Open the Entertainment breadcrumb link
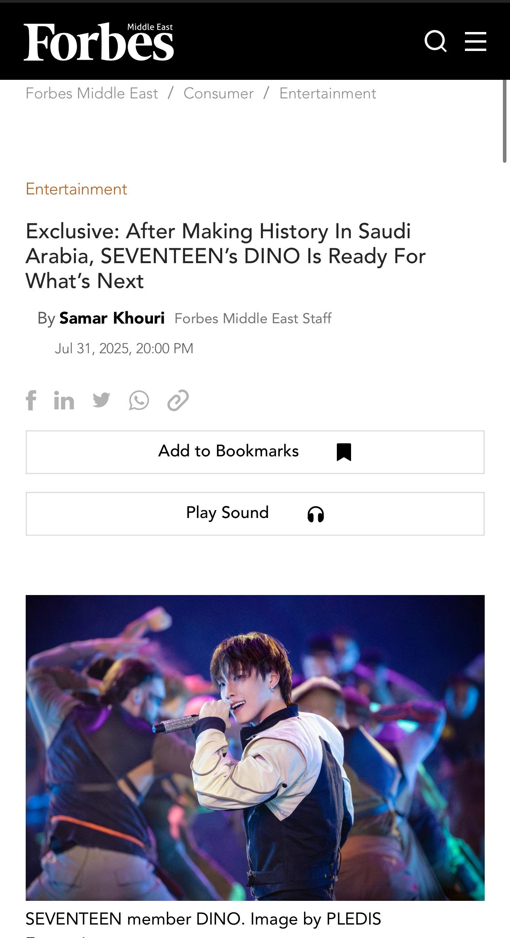The width and height of the screenshot is (510, 938). 328,94
